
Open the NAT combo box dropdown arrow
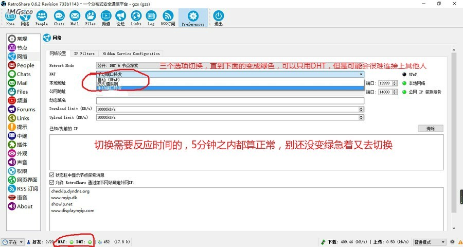(361, 74)
